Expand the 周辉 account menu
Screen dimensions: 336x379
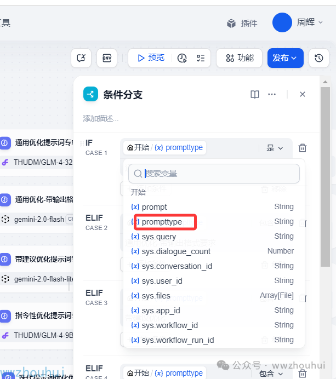pos(310,22)
